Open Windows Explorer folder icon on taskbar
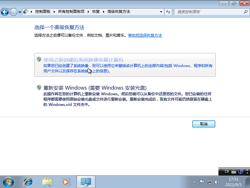Image resolution: width=250 pixels, height=188 pixels. point(47,181)
